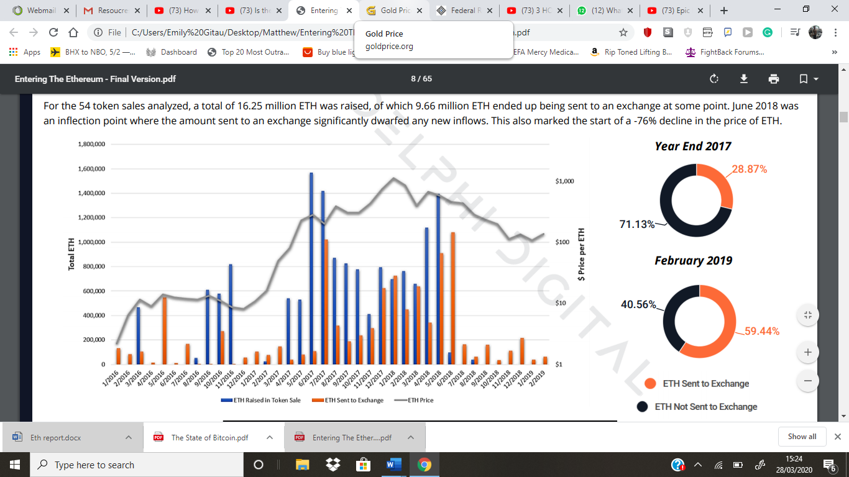The height and width of the screenshot is (477, 849).
Task: Bookmark this page with the star icon
Action: pyautogui.click(x=623, y=32)
